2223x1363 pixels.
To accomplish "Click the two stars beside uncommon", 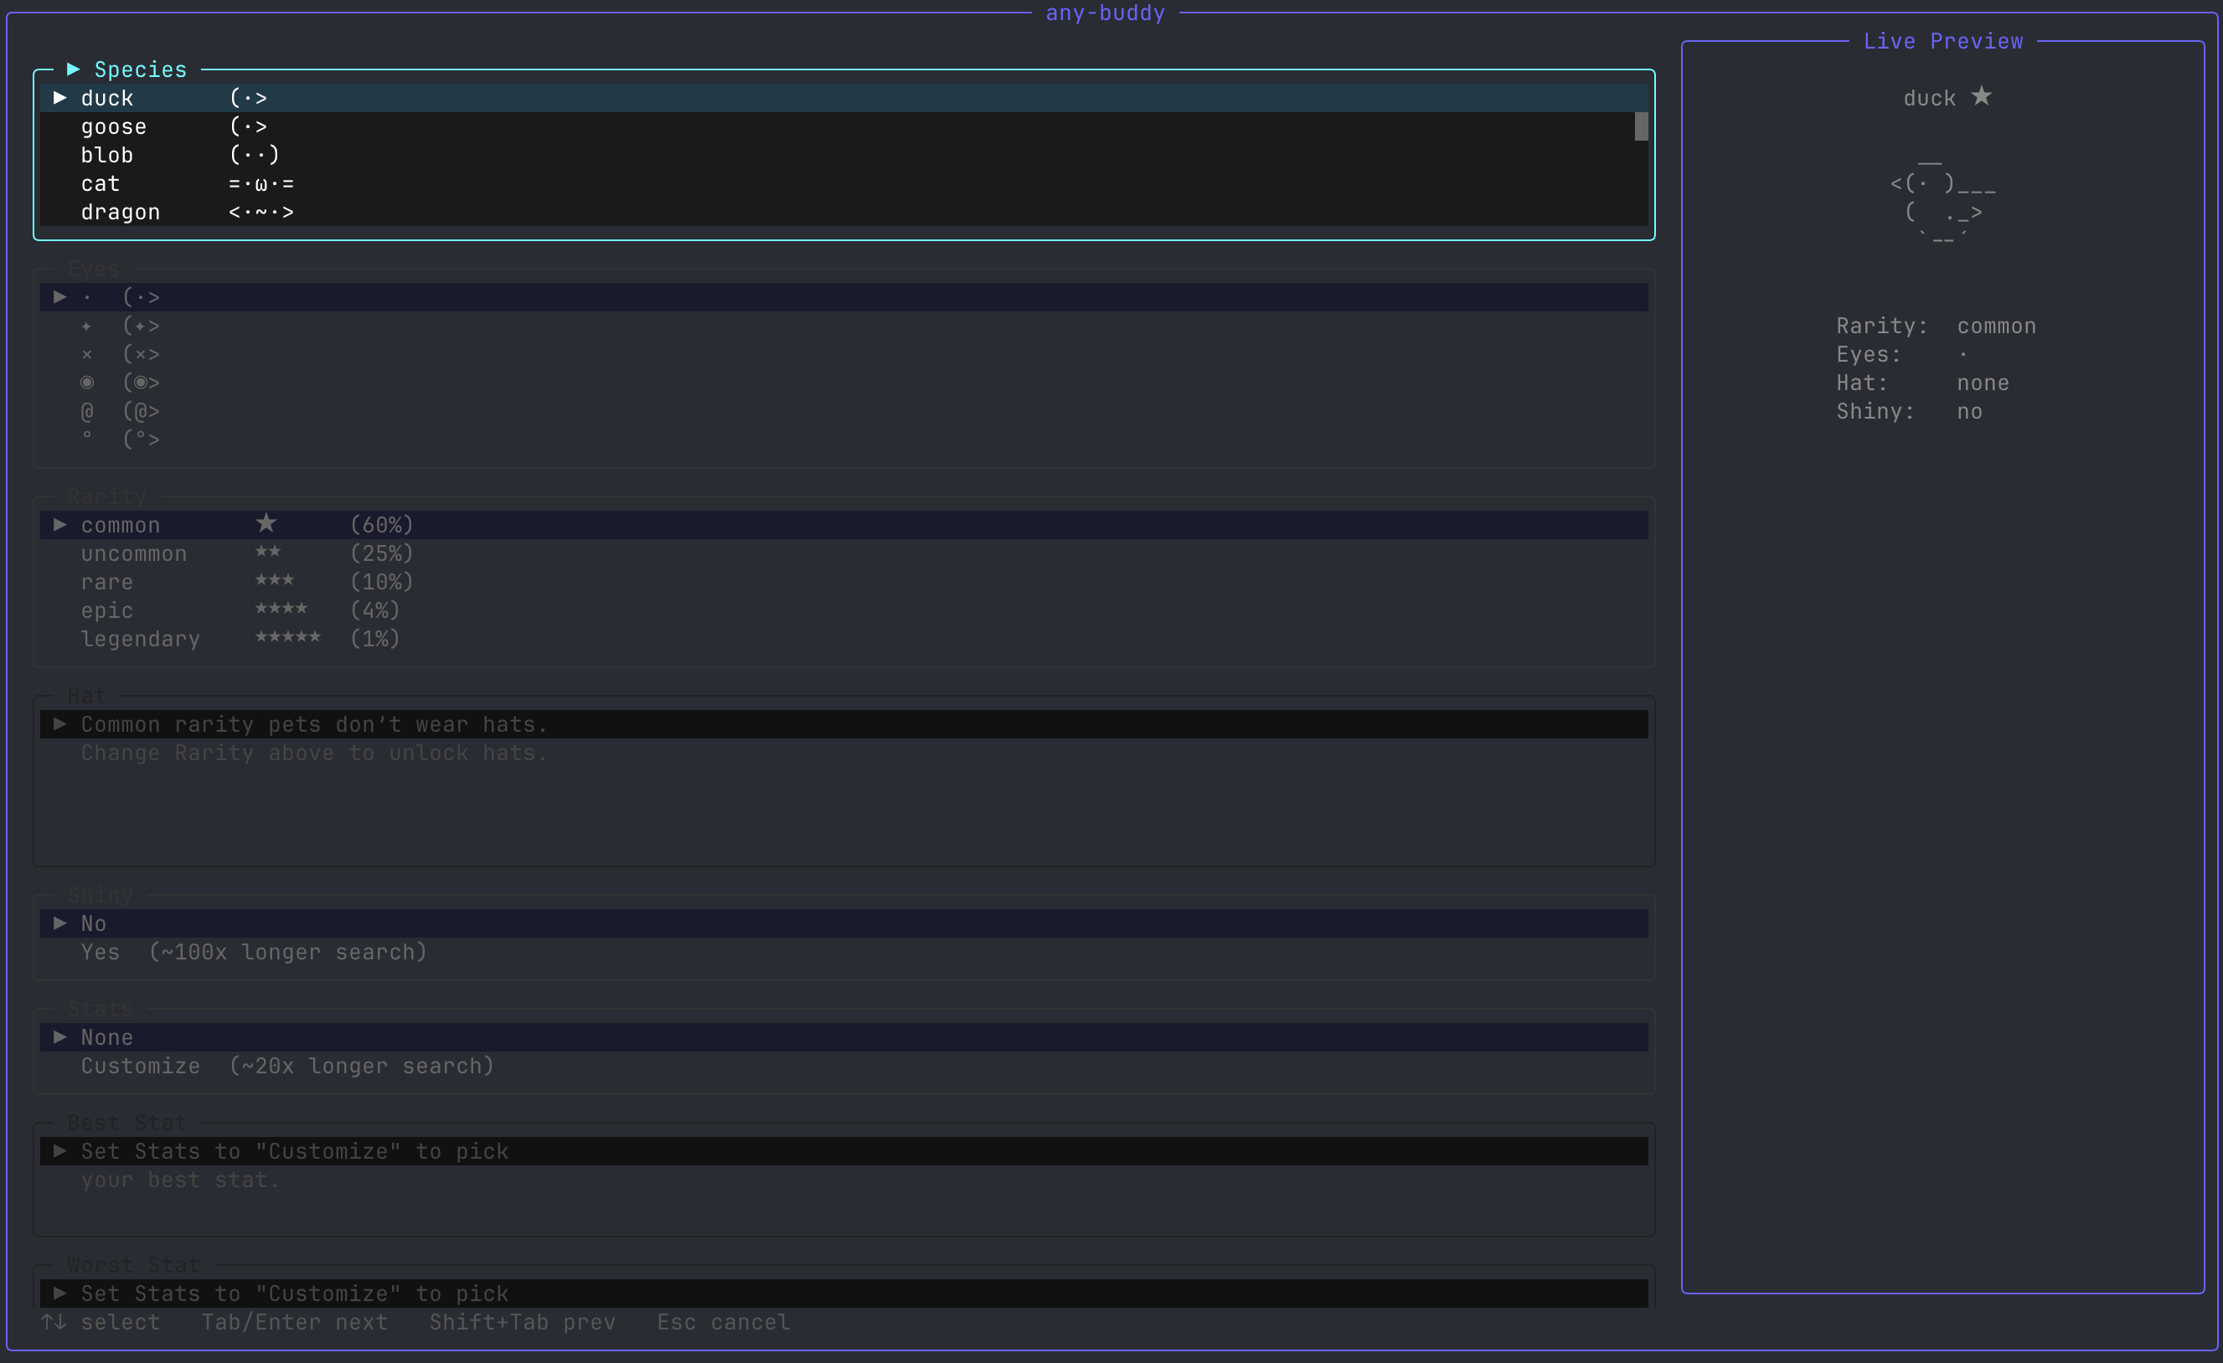I will tap(268, 551).
